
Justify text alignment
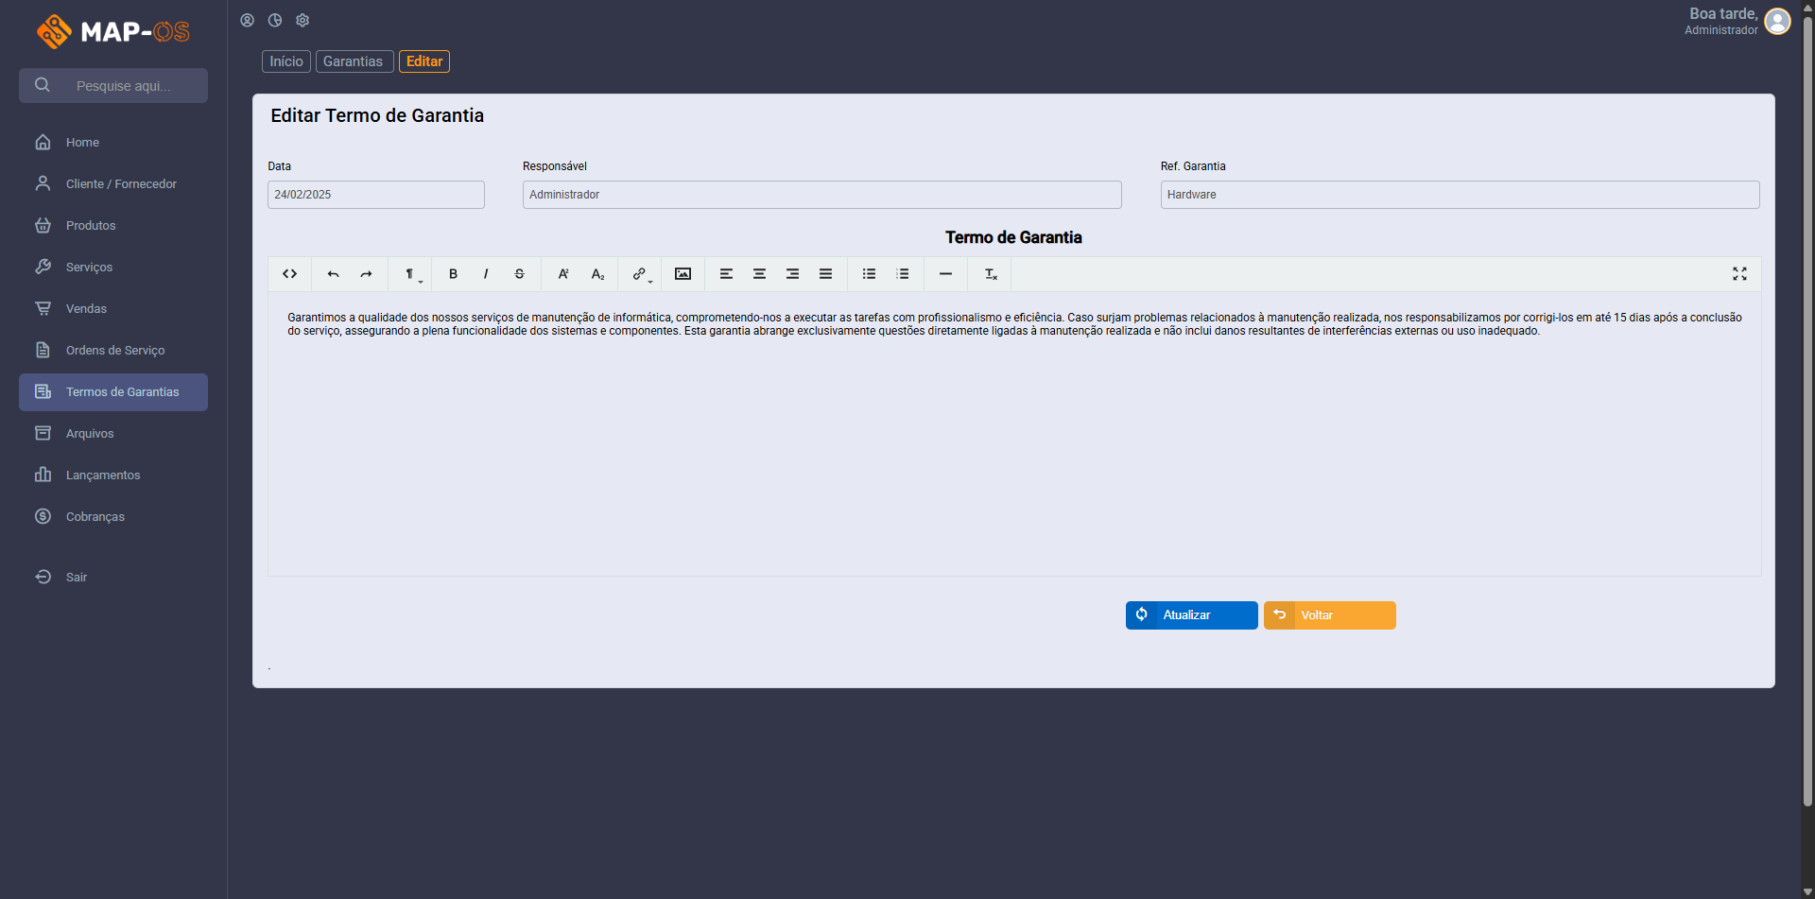(825, 274)
